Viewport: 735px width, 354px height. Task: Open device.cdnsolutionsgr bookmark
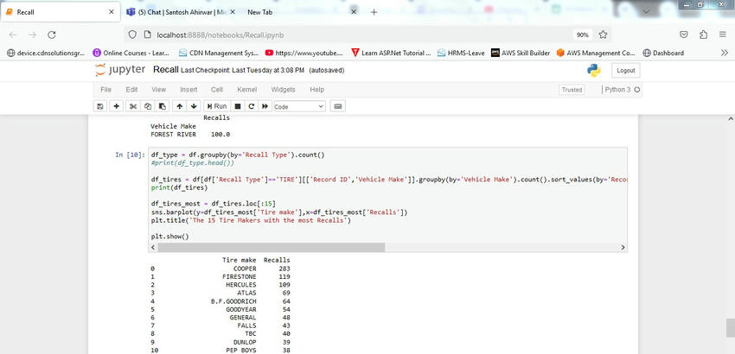point(46,53)
